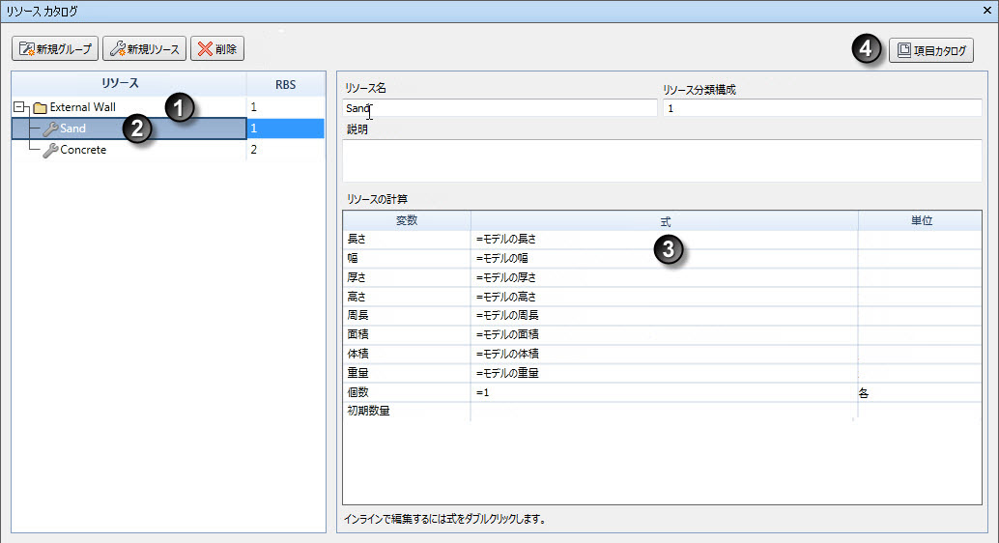
Task: Focus the リソース名 input field
Action: click(499, 108)
